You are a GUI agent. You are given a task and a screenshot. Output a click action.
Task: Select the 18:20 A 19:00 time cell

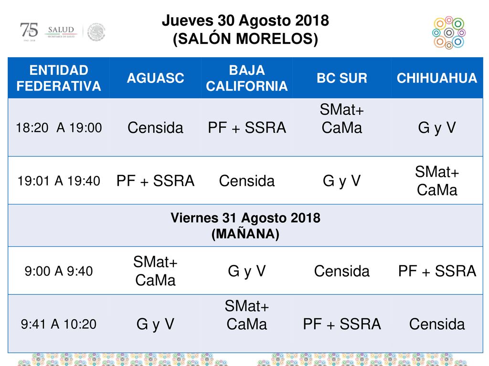59,128
